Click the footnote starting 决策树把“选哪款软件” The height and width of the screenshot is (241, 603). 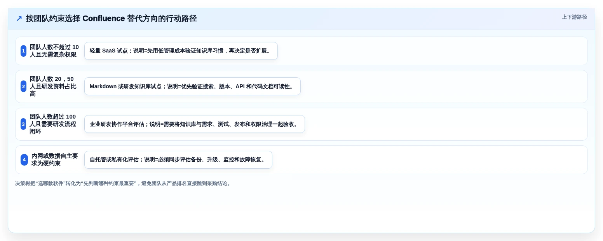click(124, 183)
